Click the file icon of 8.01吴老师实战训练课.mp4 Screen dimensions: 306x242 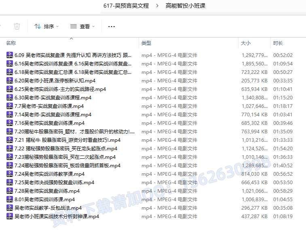(10, 200)
